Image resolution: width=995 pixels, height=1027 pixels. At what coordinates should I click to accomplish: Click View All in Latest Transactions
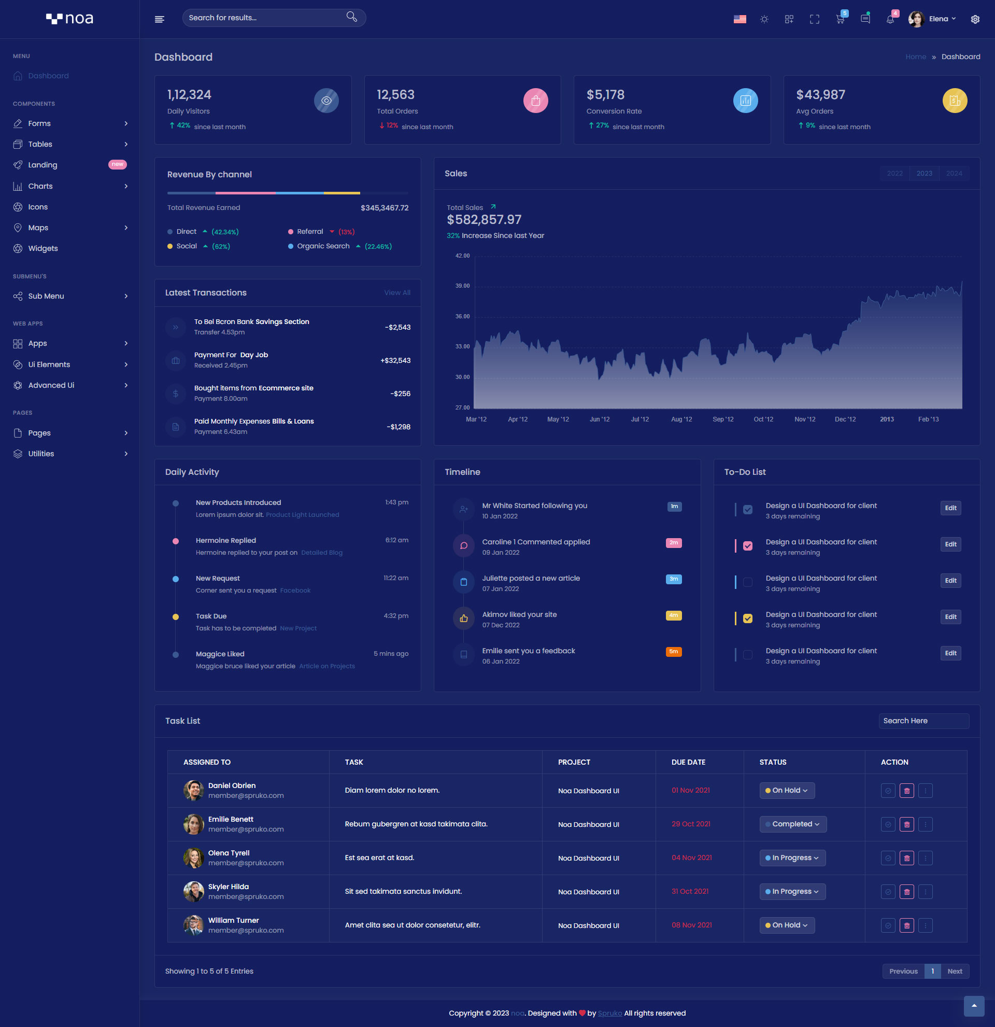pos(397,292)
